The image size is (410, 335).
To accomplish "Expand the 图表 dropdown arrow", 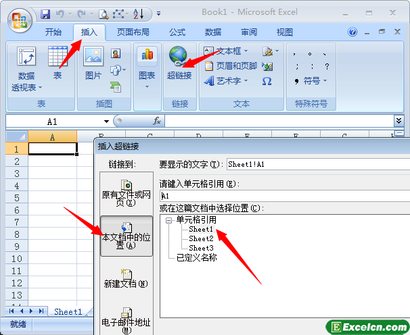I will pyautogui.click(x=147, y=87).
